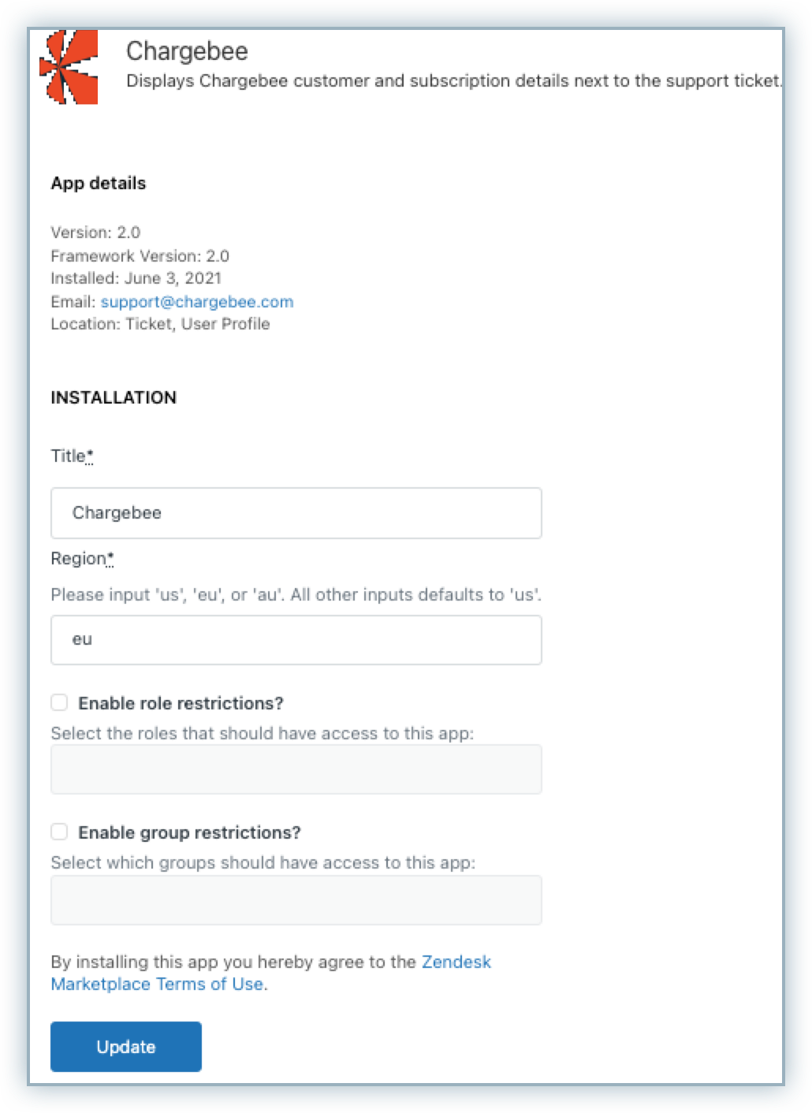Click the 'Enable group restrictions?' label text

[x=189, y=832]
